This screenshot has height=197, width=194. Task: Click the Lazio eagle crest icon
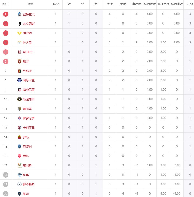19,43
